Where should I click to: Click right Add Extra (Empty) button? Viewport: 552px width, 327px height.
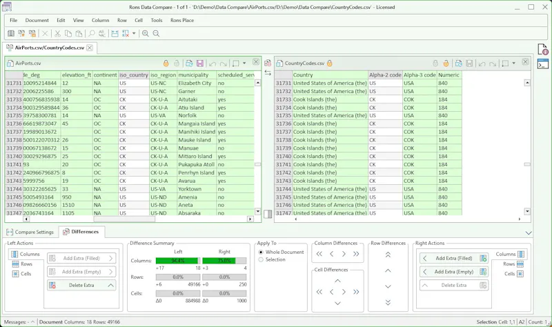click(454, 272)
